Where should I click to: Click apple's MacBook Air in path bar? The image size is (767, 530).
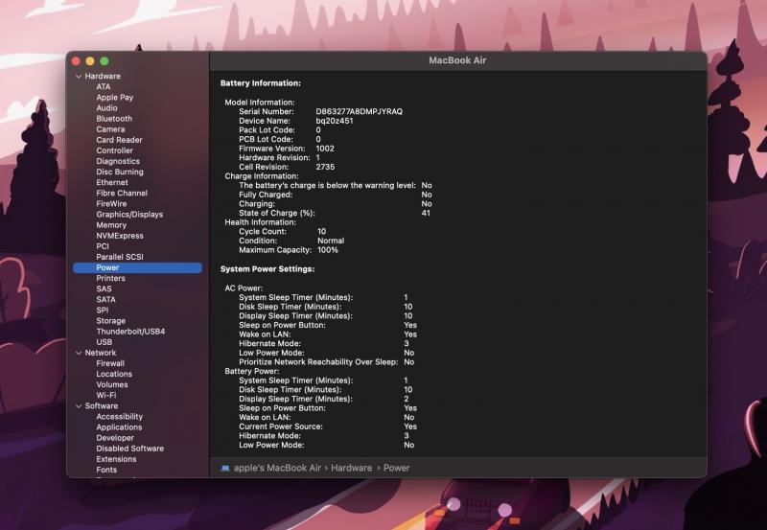tap(277, 468)
